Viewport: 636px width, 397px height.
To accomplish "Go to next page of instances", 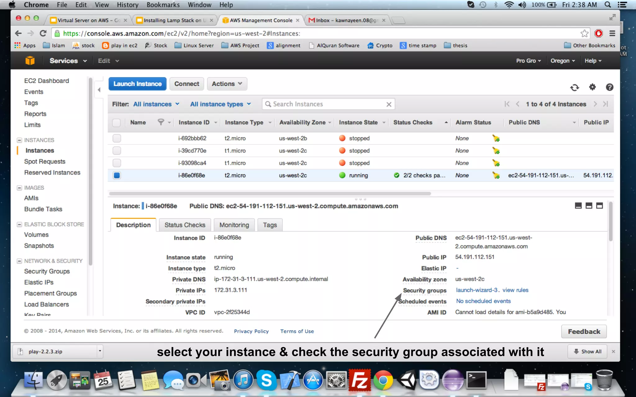I will (x=595, y=104).
